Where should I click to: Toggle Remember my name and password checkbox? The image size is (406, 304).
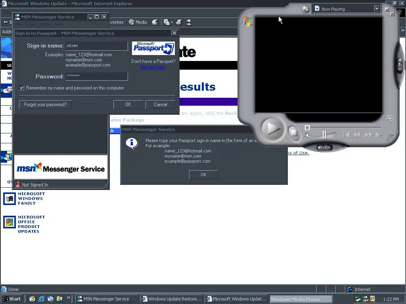pyautogui.click(x=22, y=87)
